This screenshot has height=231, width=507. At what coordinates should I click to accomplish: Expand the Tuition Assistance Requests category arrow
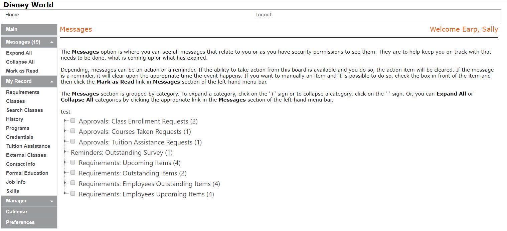pyautogui.click(x=65, y=142)
